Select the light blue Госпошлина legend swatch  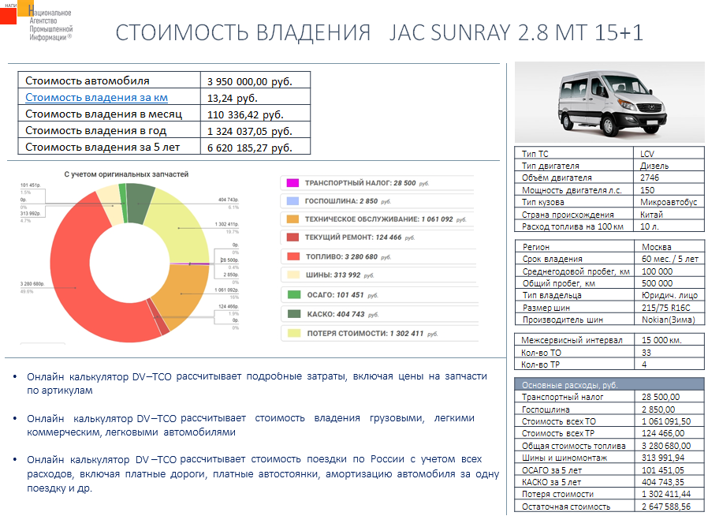pos(293,201)
